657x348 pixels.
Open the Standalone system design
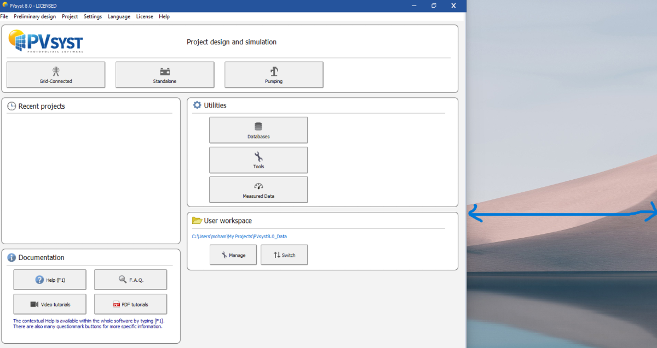pyautogui.click(x=165, y=75)
